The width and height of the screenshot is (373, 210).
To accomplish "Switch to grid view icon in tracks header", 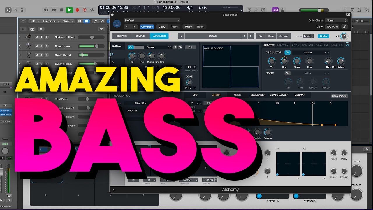I will click(x=80, y=21).
